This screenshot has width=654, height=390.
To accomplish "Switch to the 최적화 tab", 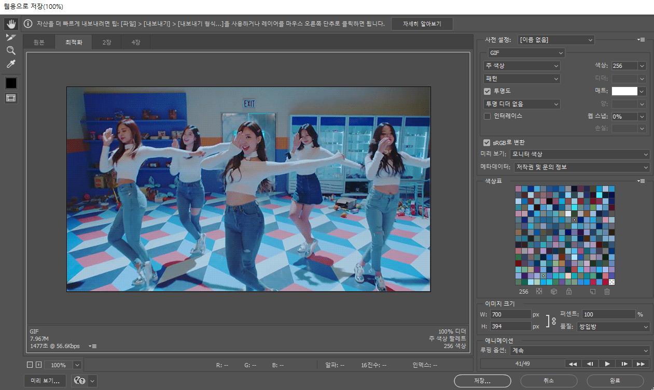I will point(74,42).
